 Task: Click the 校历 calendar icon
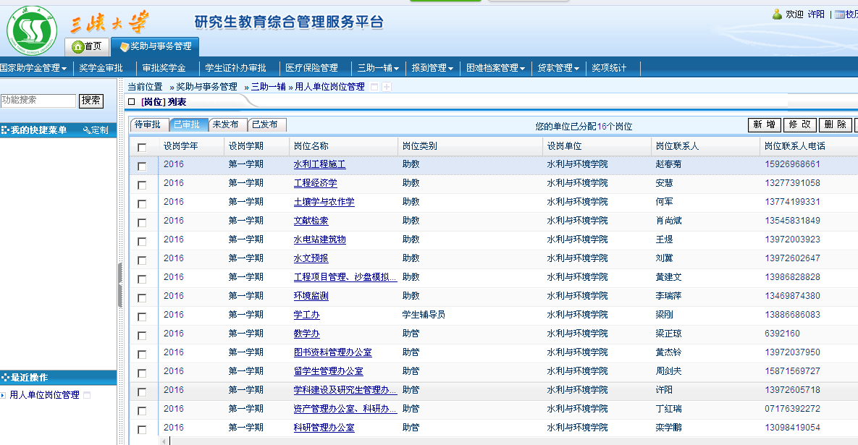839,14
